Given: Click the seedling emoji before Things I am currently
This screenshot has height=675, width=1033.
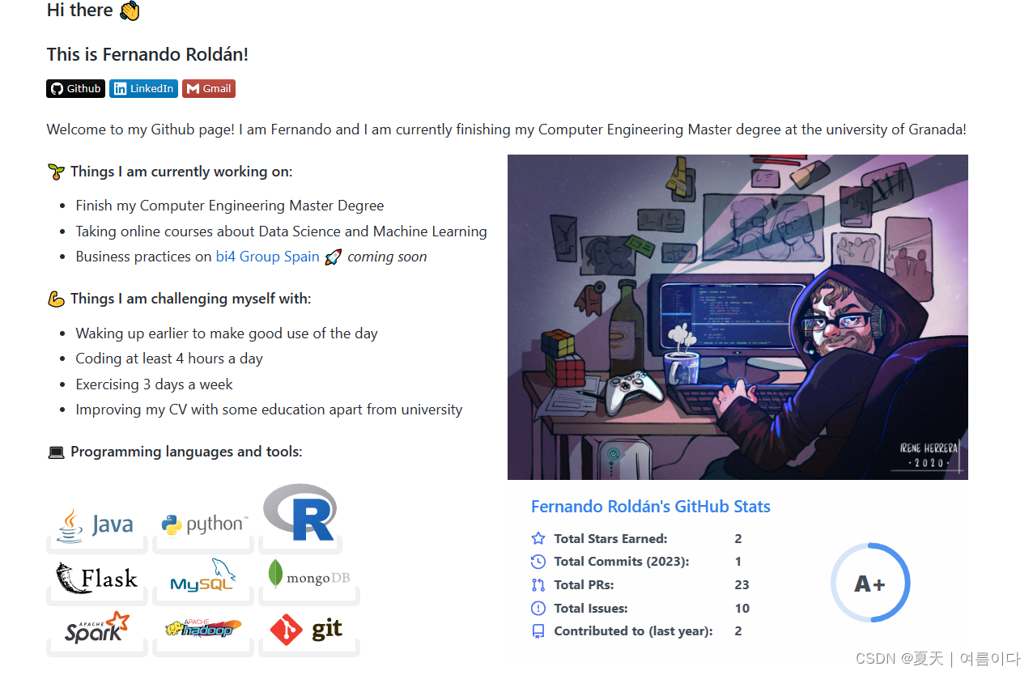Looking at the screenshot, I should 56,172.
